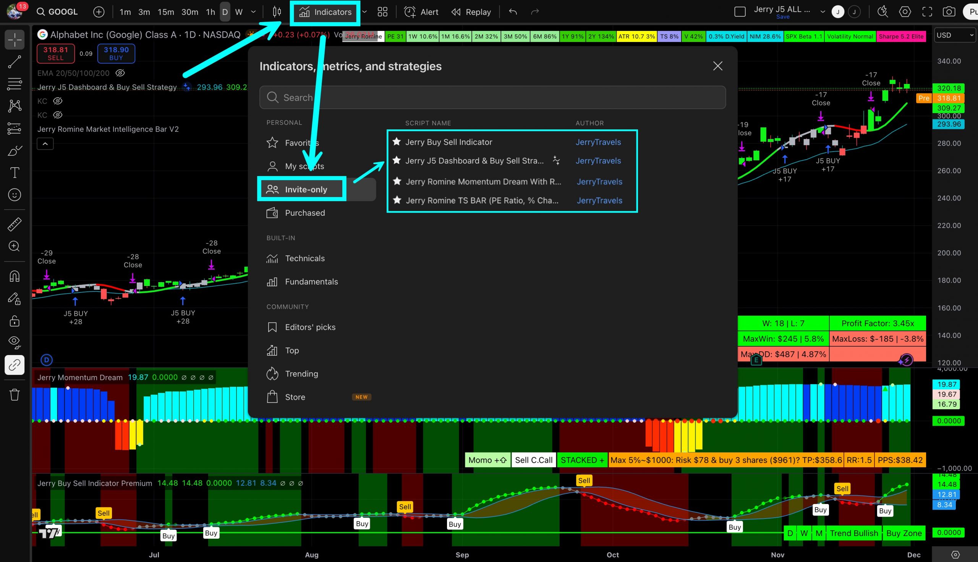Open the ruler measure tool
978x562 pixels.
[x=15, y=224]
